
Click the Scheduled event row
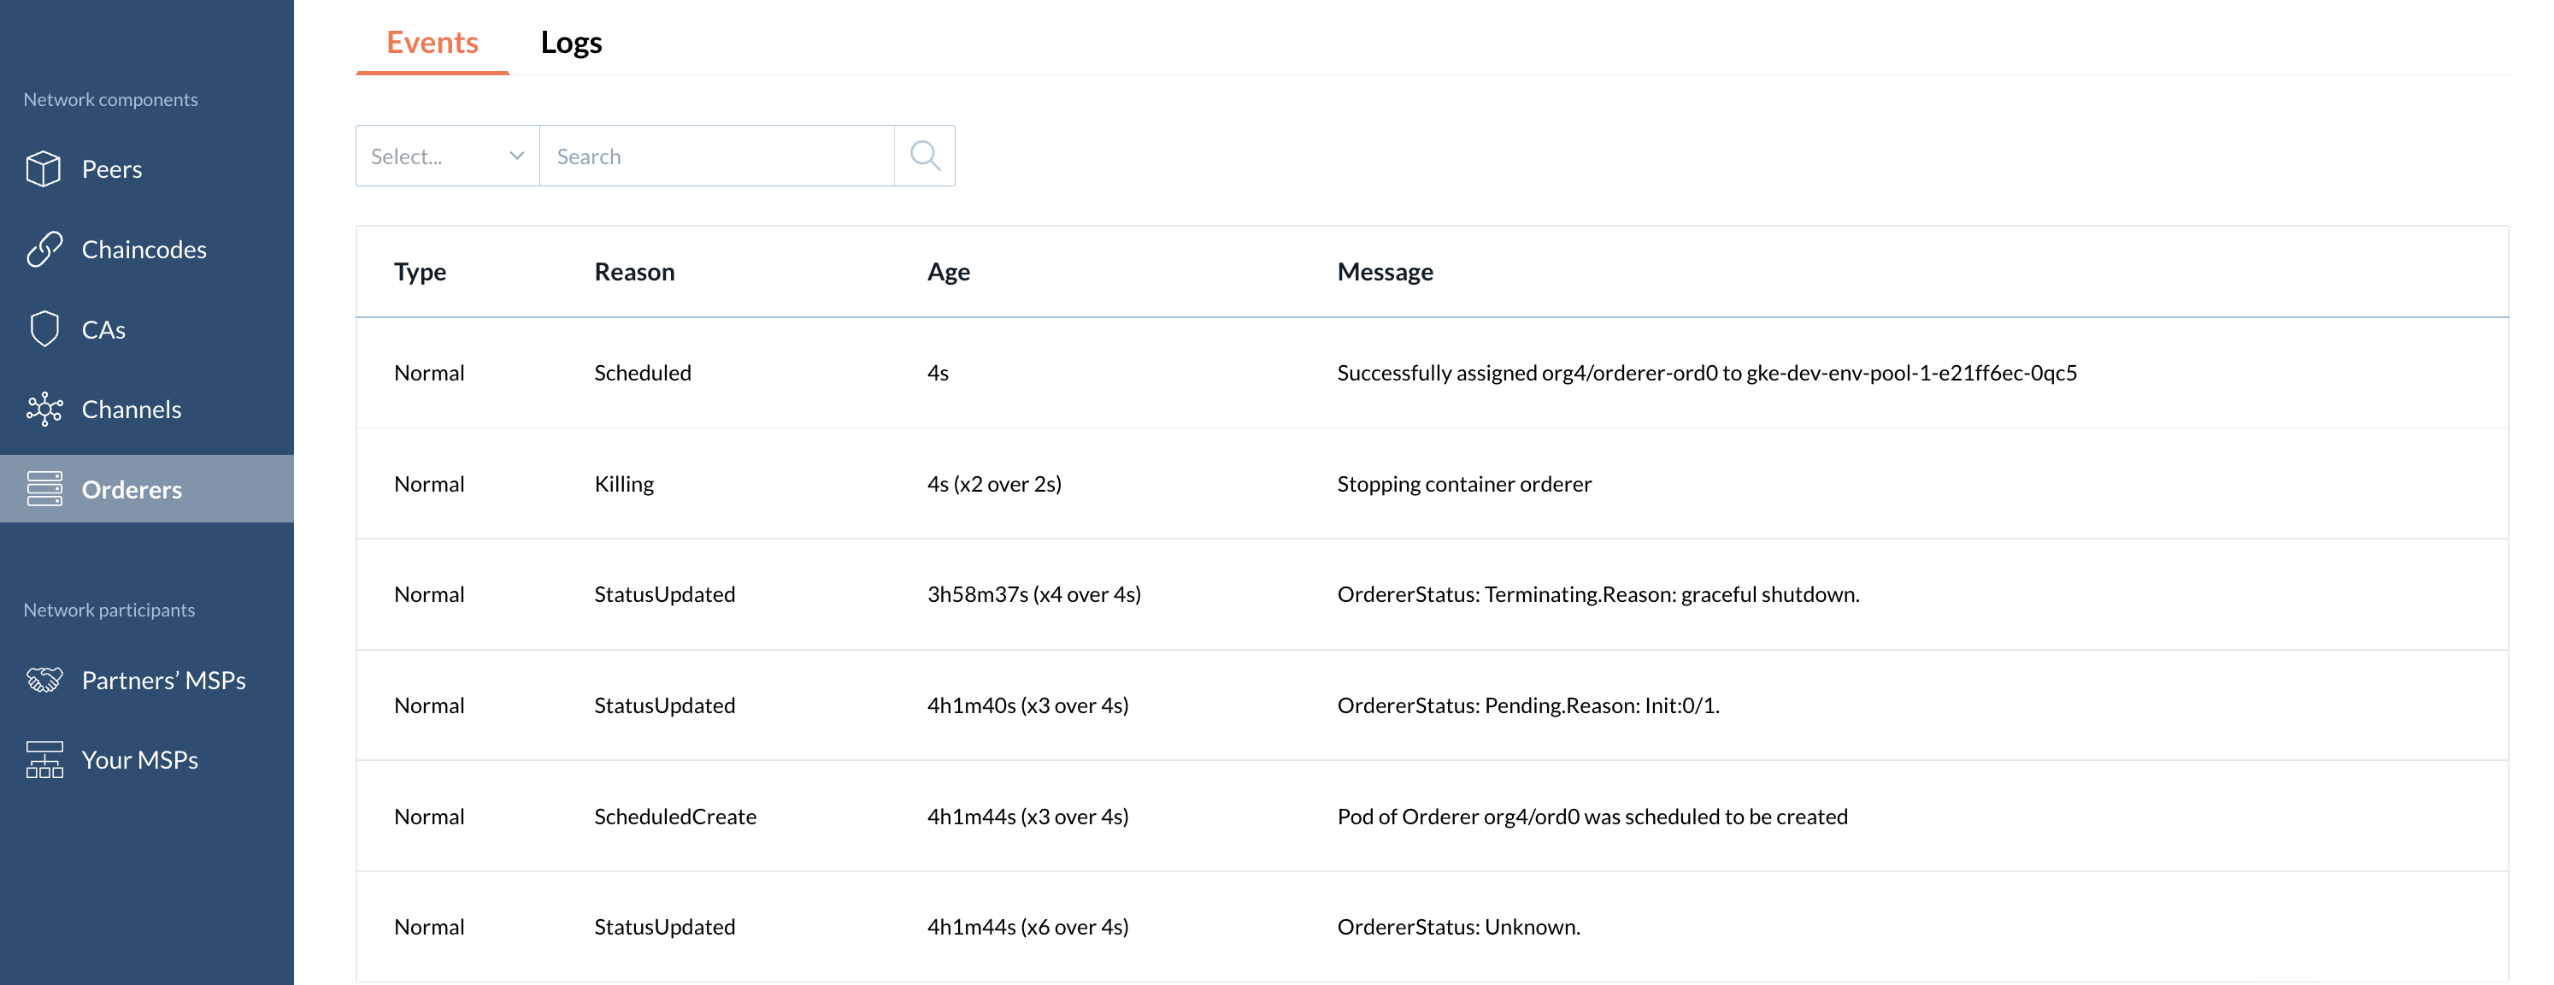coord(1431,373)
